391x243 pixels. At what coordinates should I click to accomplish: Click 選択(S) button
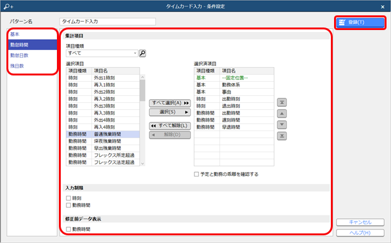170,112
